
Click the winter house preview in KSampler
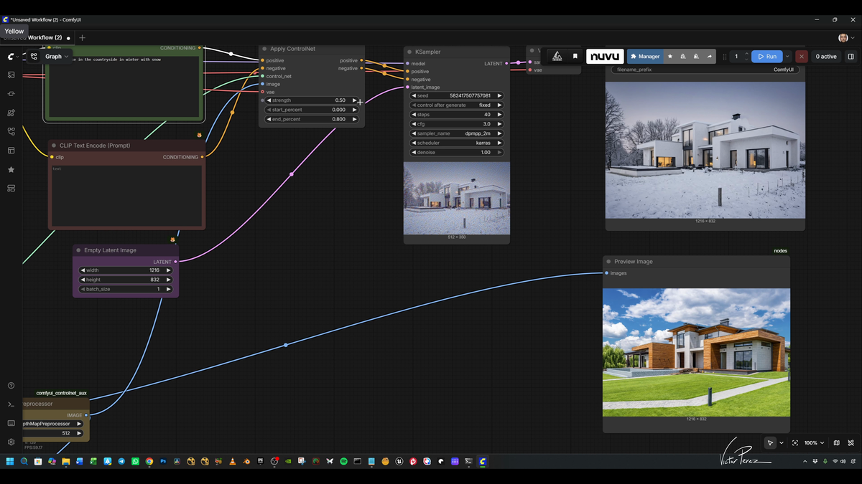[x=457, y=198]
